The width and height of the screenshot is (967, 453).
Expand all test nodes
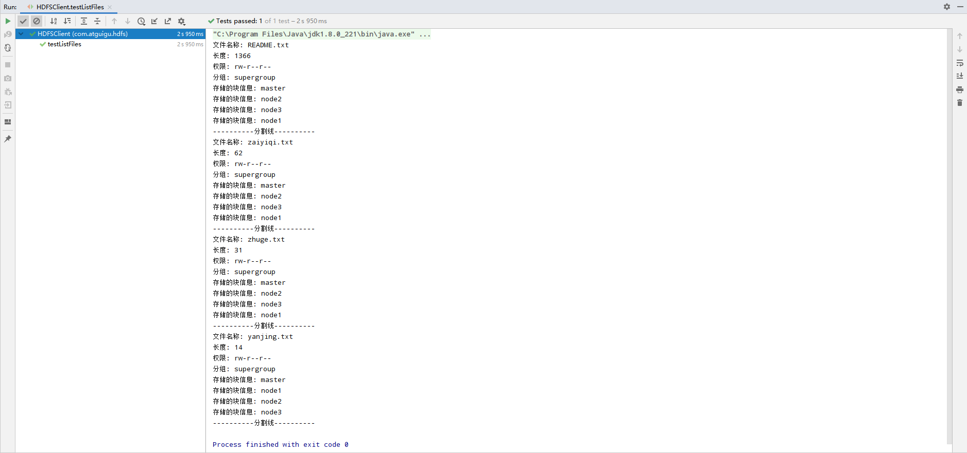pyautogui.click(x=84, y=21)
